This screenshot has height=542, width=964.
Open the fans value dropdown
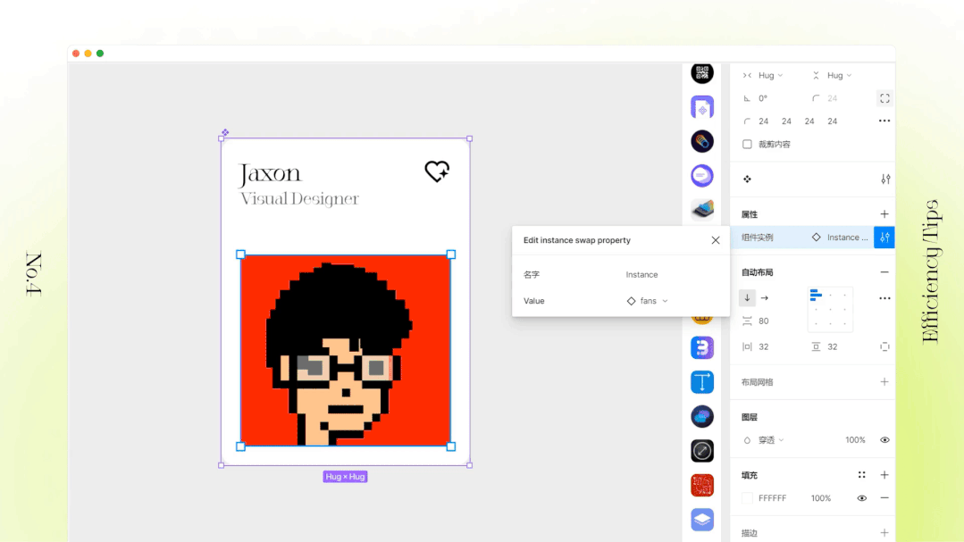648,301
